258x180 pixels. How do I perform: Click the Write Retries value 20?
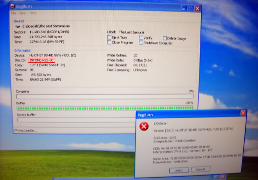[x=135, y=55]
